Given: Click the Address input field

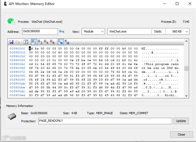Looking at the screenshot, I should click(40, 31).
